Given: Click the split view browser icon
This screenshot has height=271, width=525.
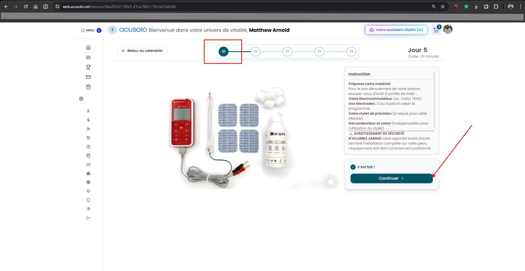Looking at the screenshot, I should tap(46, 7).
